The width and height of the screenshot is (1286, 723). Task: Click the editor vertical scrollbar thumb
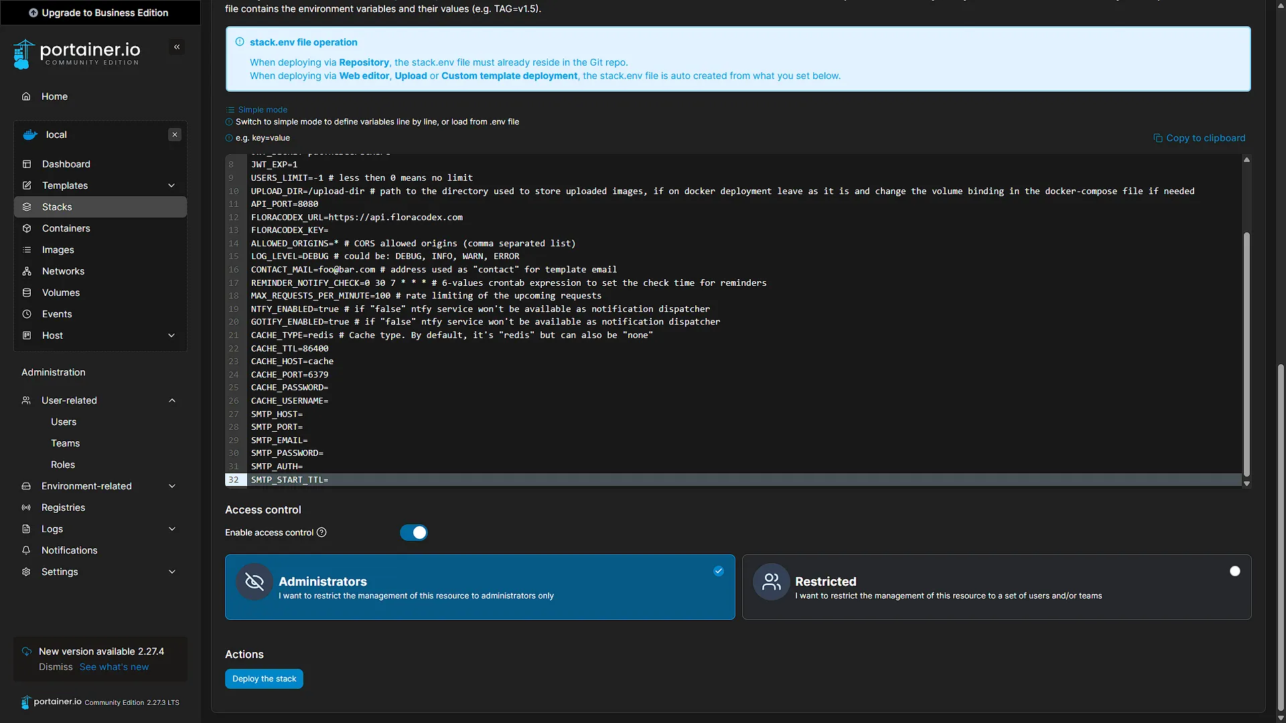point(1246,355)
